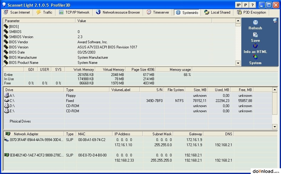Click the CD-ROM icon for E:\
The image size is (281, 174).
coord(7,111)
